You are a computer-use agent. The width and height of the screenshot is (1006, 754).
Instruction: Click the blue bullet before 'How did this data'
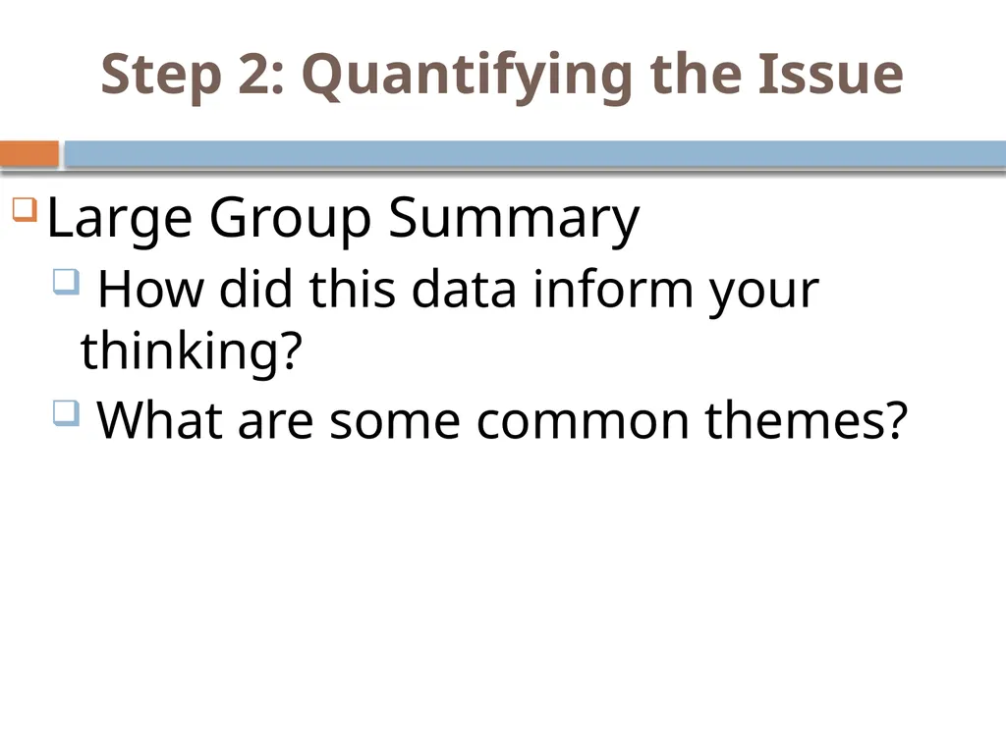67,282
